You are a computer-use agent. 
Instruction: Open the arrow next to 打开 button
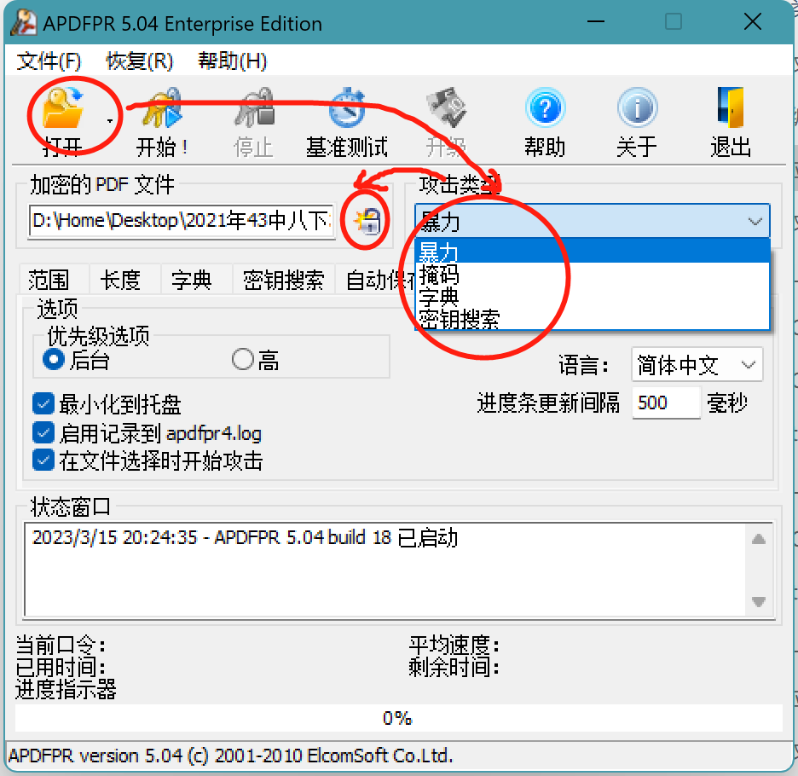coord(109,121)
